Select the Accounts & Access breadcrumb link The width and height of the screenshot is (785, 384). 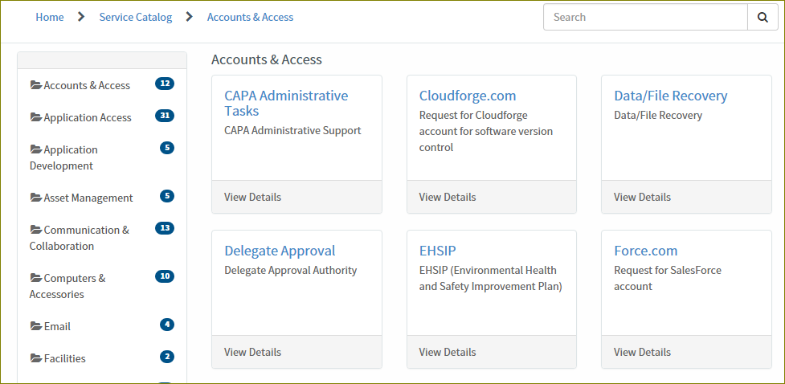tap(250, 17)
